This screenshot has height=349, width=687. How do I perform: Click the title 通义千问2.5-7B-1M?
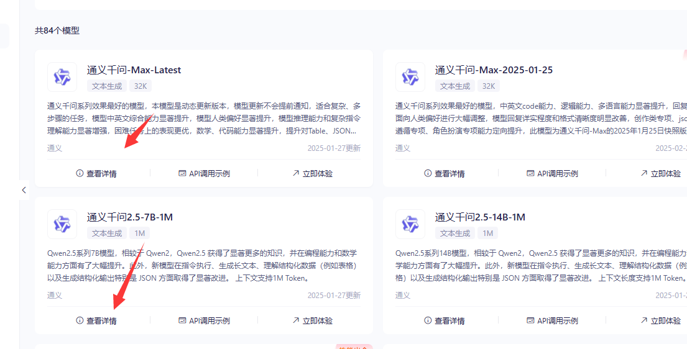point(130,217)
